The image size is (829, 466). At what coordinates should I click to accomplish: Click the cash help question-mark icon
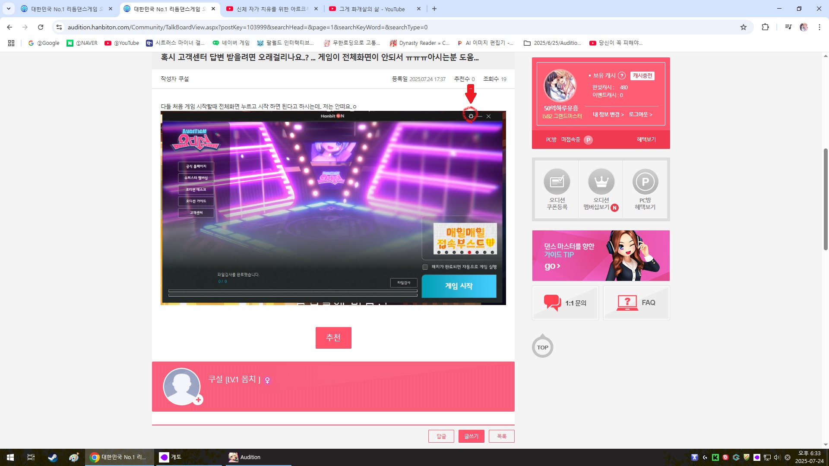coord(622,76)
